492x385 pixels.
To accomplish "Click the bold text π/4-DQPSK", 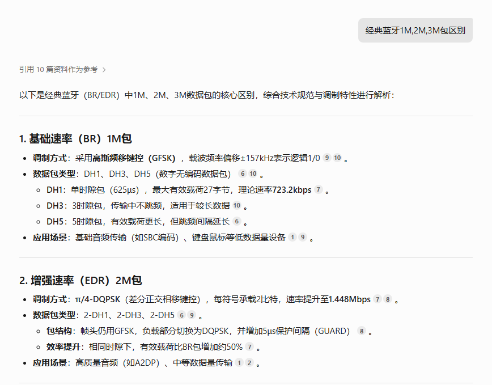I will pos(97,299).
